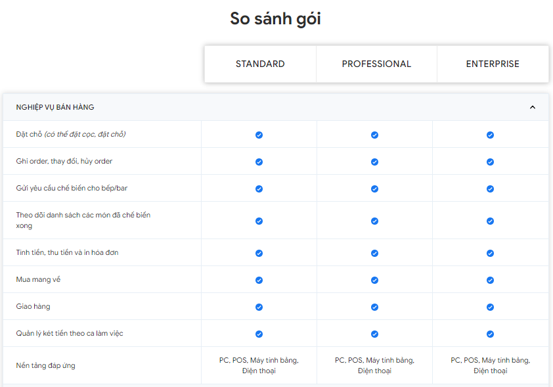Viewport: 553px width, 387px height.
Task: Click Standard checkmark for Đặt chỗ row
Action: 259,135
